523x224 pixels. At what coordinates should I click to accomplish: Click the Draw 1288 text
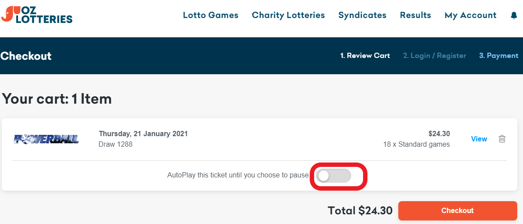tap(115, 145)
